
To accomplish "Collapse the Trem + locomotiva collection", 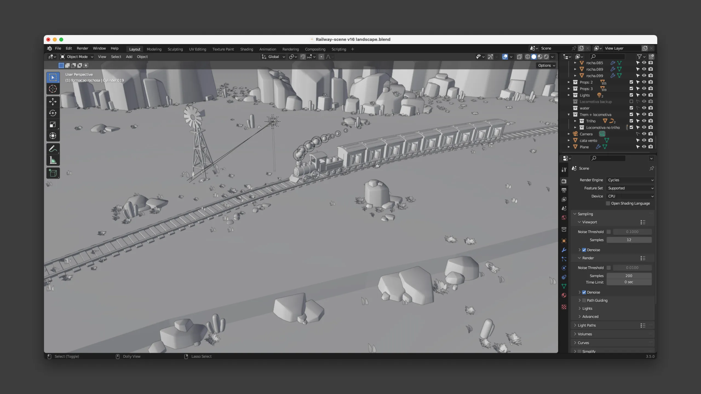I will [x=569, y=115].
